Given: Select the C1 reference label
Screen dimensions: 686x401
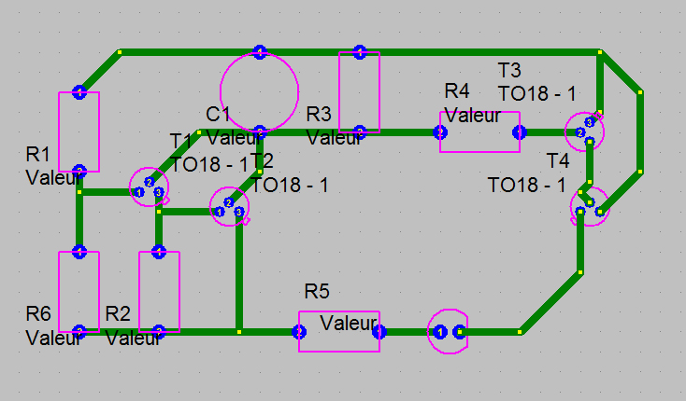Looking at the screenshot, I should point(218,115).
